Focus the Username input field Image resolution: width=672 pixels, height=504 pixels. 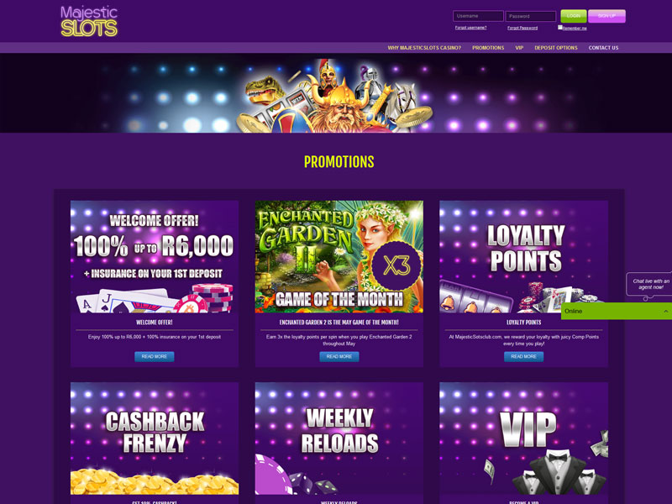point(478,16)
